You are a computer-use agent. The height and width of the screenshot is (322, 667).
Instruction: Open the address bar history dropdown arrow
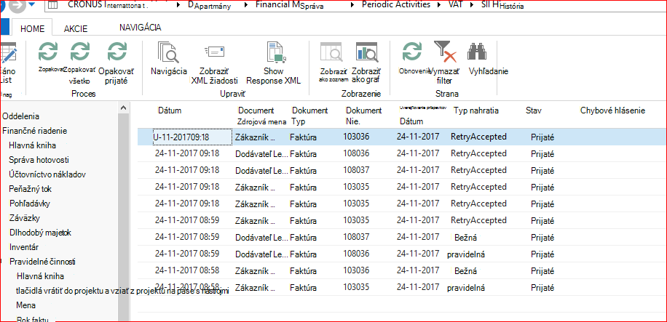tap(32, 6)
